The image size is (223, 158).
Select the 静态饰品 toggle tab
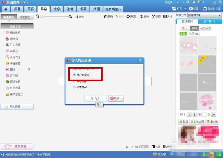coord(9,17)
